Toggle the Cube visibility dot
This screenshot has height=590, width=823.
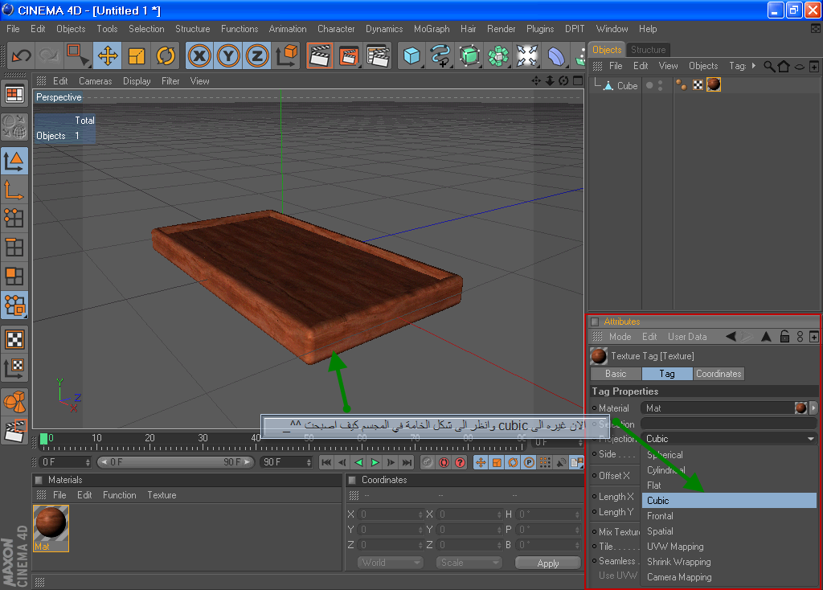point(649,85)
